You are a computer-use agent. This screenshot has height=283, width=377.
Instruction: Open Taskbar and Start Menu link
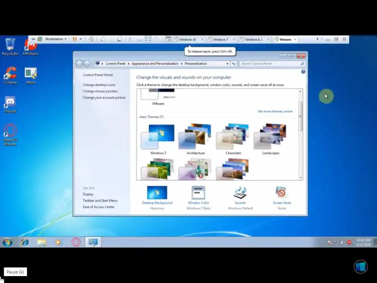(x=100, y=200)
